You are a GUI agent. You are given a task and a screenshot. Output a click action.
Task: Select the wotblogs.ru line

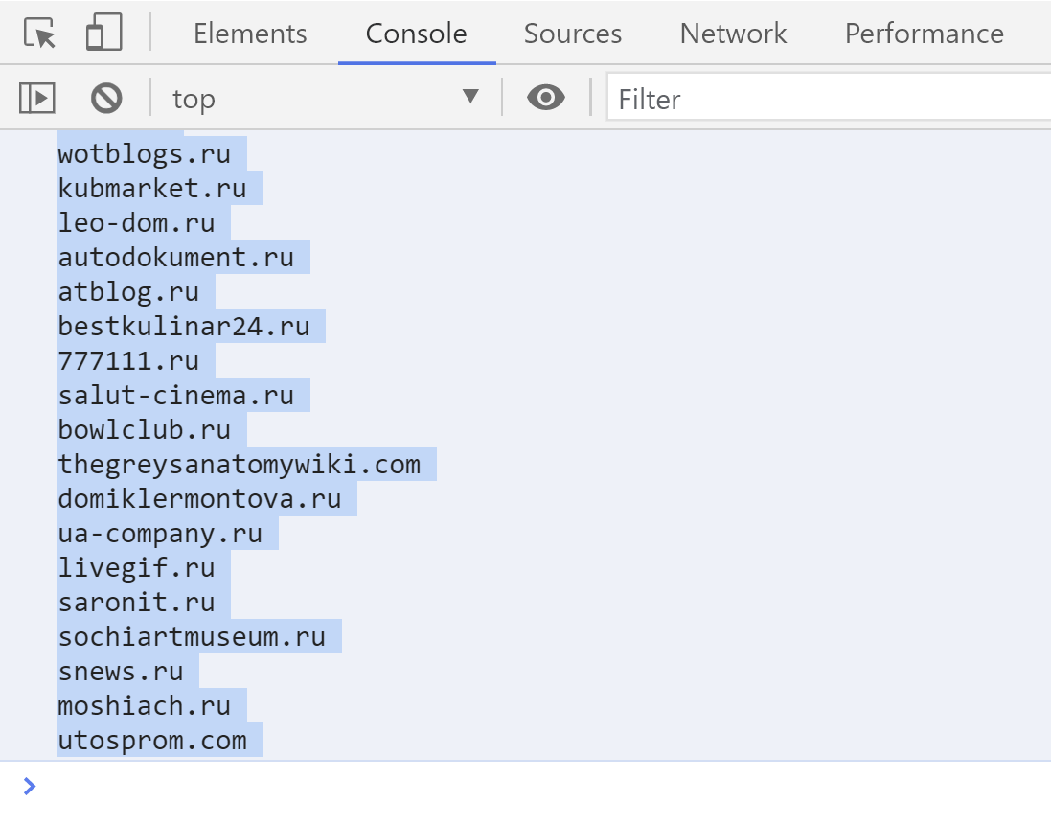[x=144, y=154]
